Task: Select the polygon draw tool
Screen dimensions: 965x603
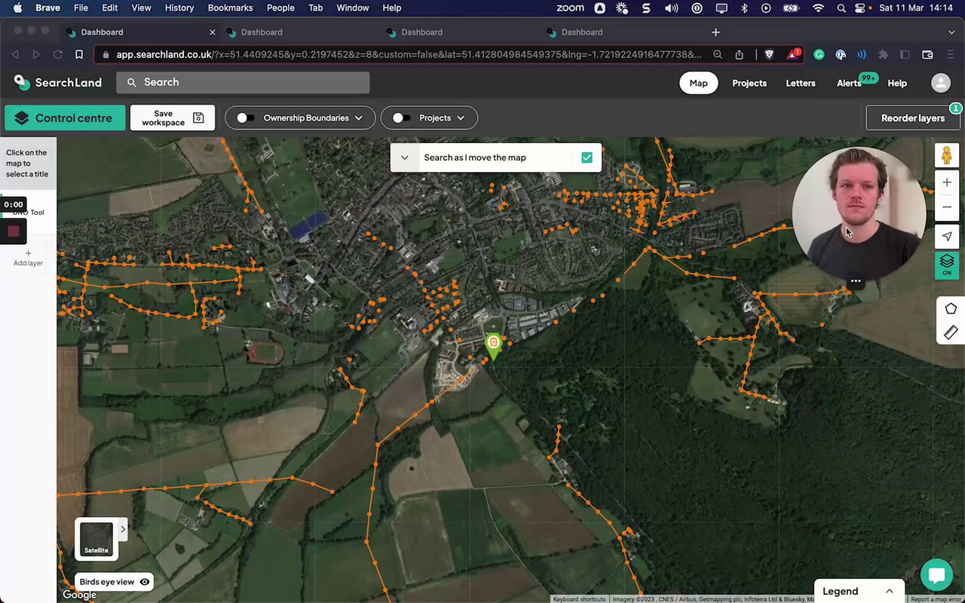Action: click(950, 308)
